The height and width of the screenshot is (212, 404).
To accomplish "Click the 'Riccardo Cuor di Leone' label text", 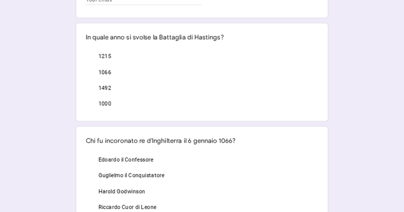I will 127,207.
